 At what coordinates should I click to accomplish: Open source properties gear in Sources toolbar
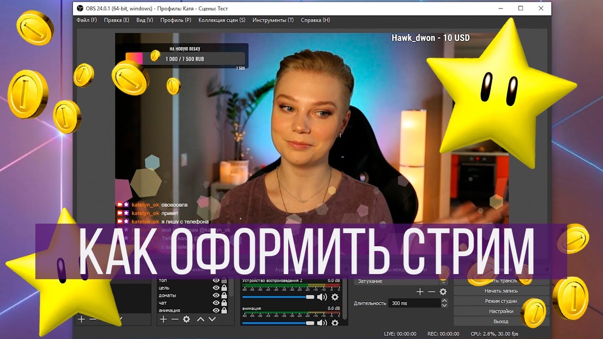point(187,319)
